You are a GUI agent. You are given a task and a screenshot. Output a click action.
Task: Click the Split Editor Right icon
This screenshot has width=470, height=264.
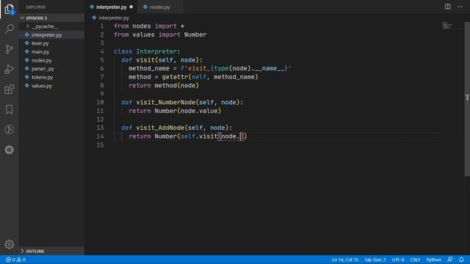click(447, 7)
